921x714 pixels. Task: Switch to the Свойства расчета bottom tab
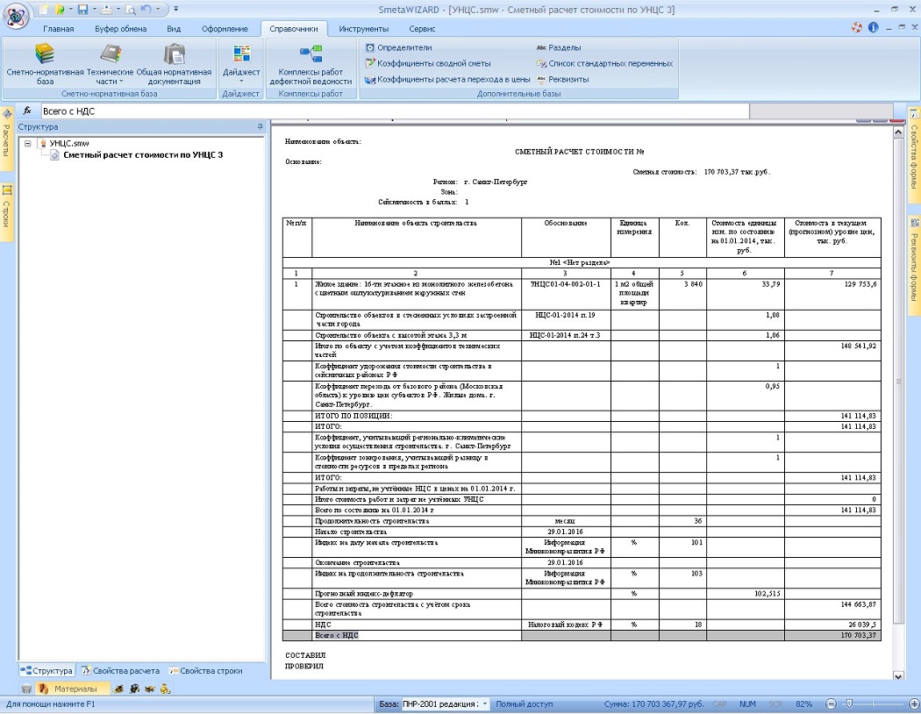120,670
